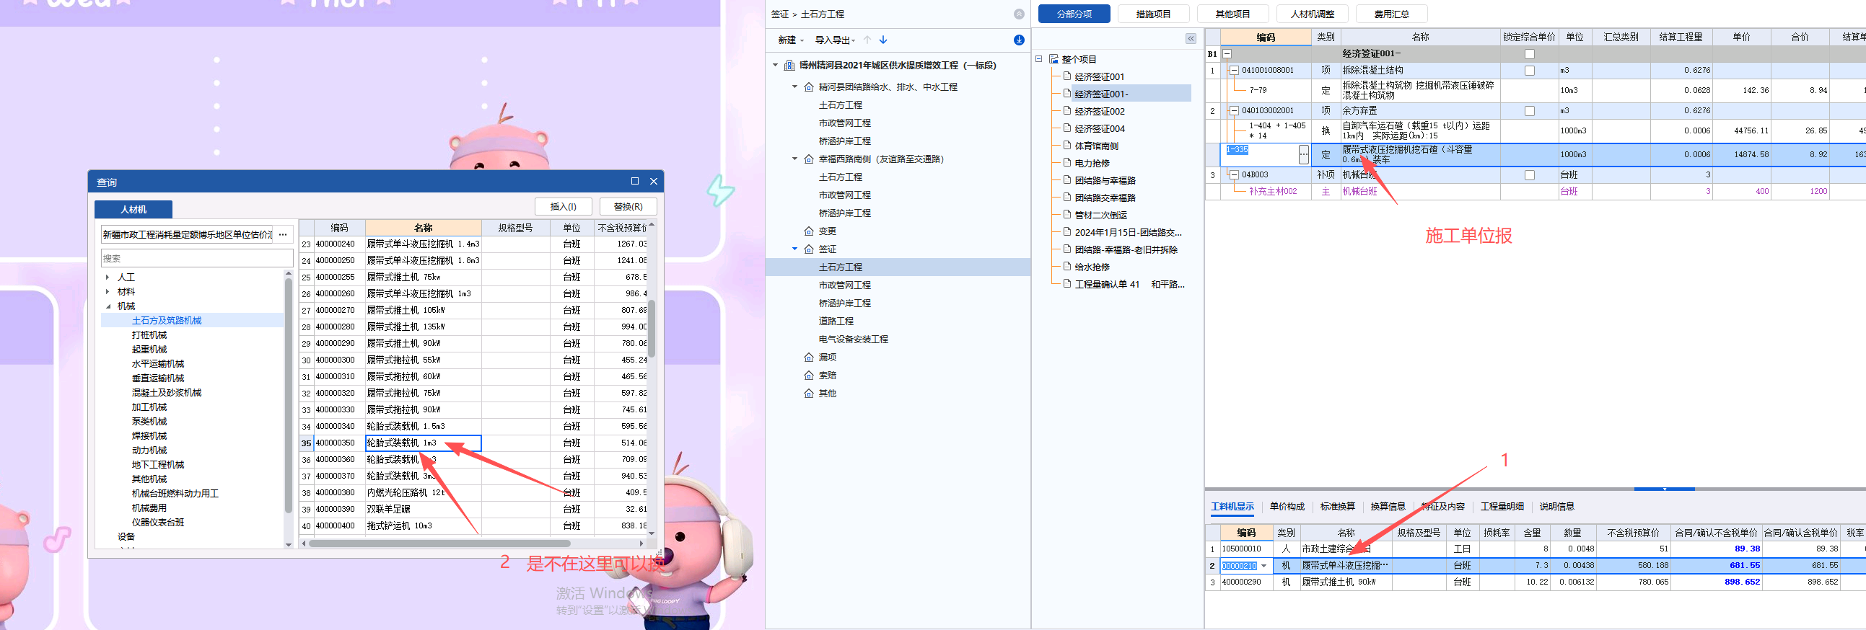
Task: Collapse the middle panel with double-chevron icon
Action: (1191, 38)
